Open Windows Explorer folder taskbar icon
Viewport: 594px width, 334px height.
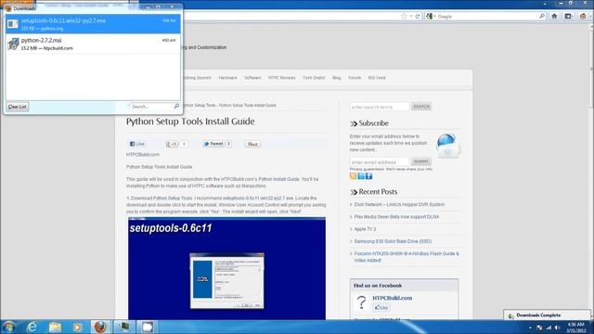point(55,327)
